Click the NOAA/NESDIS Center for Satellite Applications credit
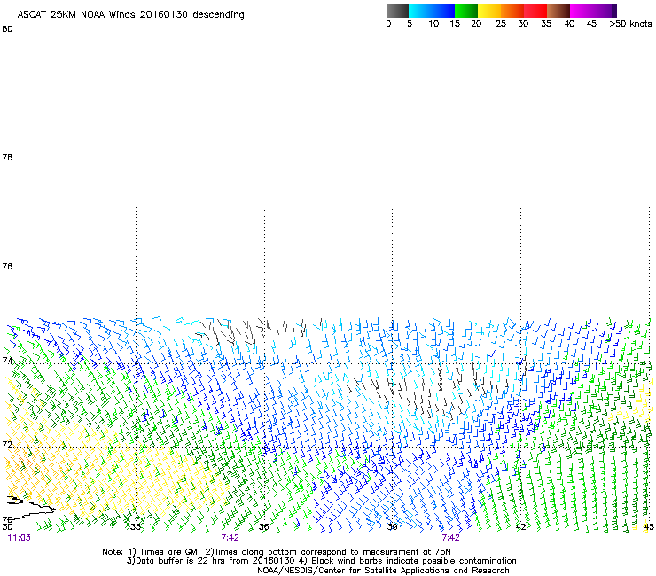This screenshot has width=656, height=576. (x=383, y=571)
